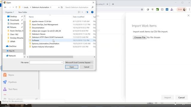Viewport: 191px width, 107px height.
Task: Select the Synovus_Automation_Presentation folder
Action: coord(46,44)
